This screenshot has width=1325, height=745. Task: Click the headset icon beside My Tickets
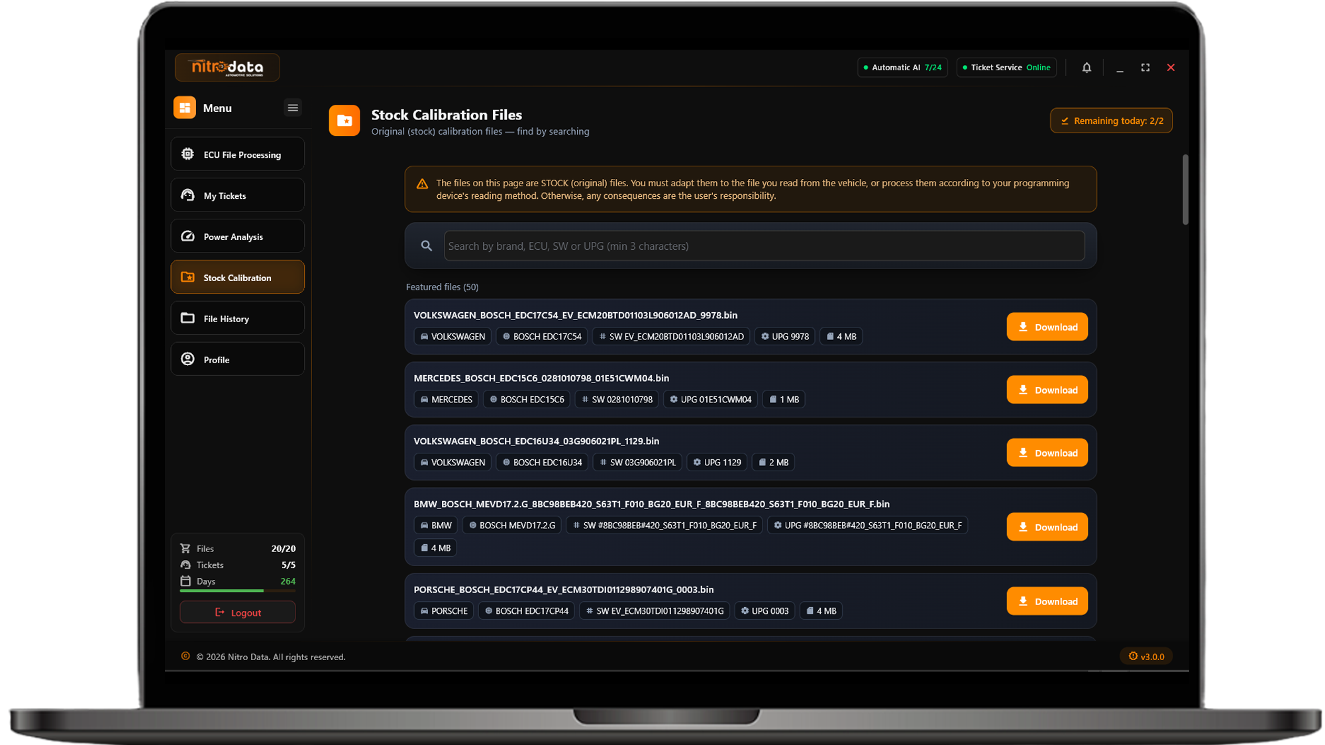[188, 196]
